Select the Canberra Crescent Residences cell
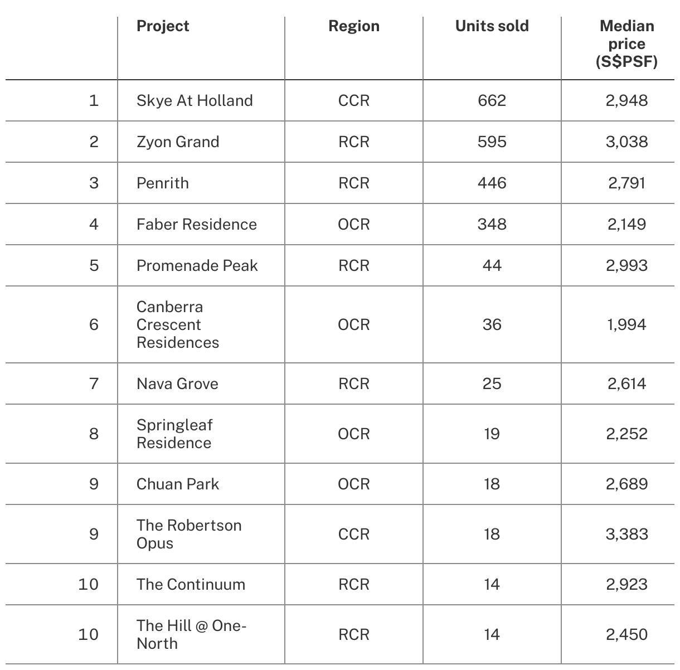680x670 pixels. click(178, 325)
